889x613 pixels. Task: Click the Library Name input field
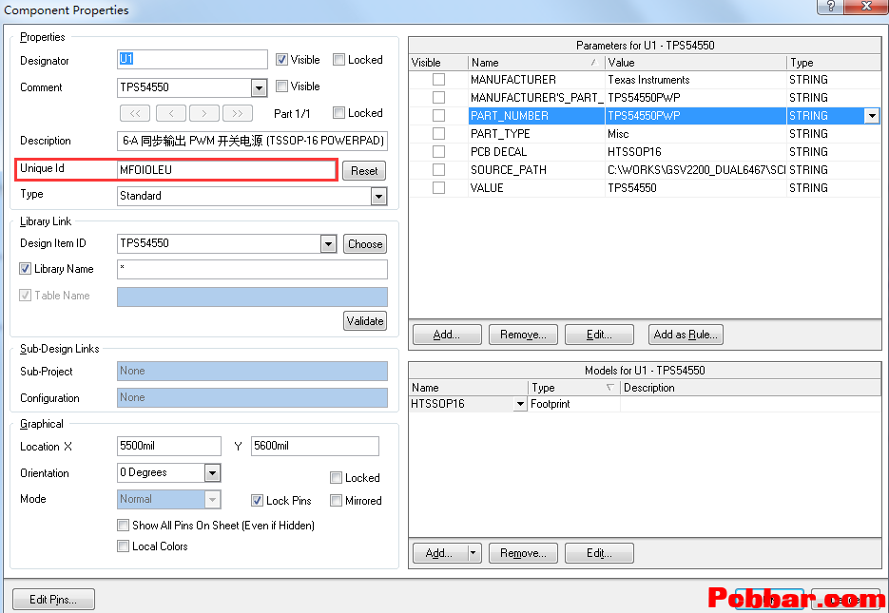(x=252, y=269)
